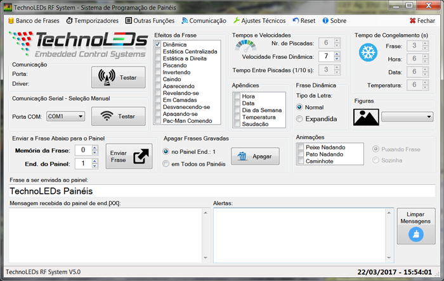Select the Normal letter type
444x281 pixels.
click(x=299, y=108)
